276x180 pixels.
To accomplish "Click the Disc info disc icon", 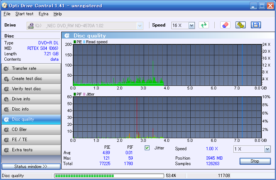I will [6, 109].
